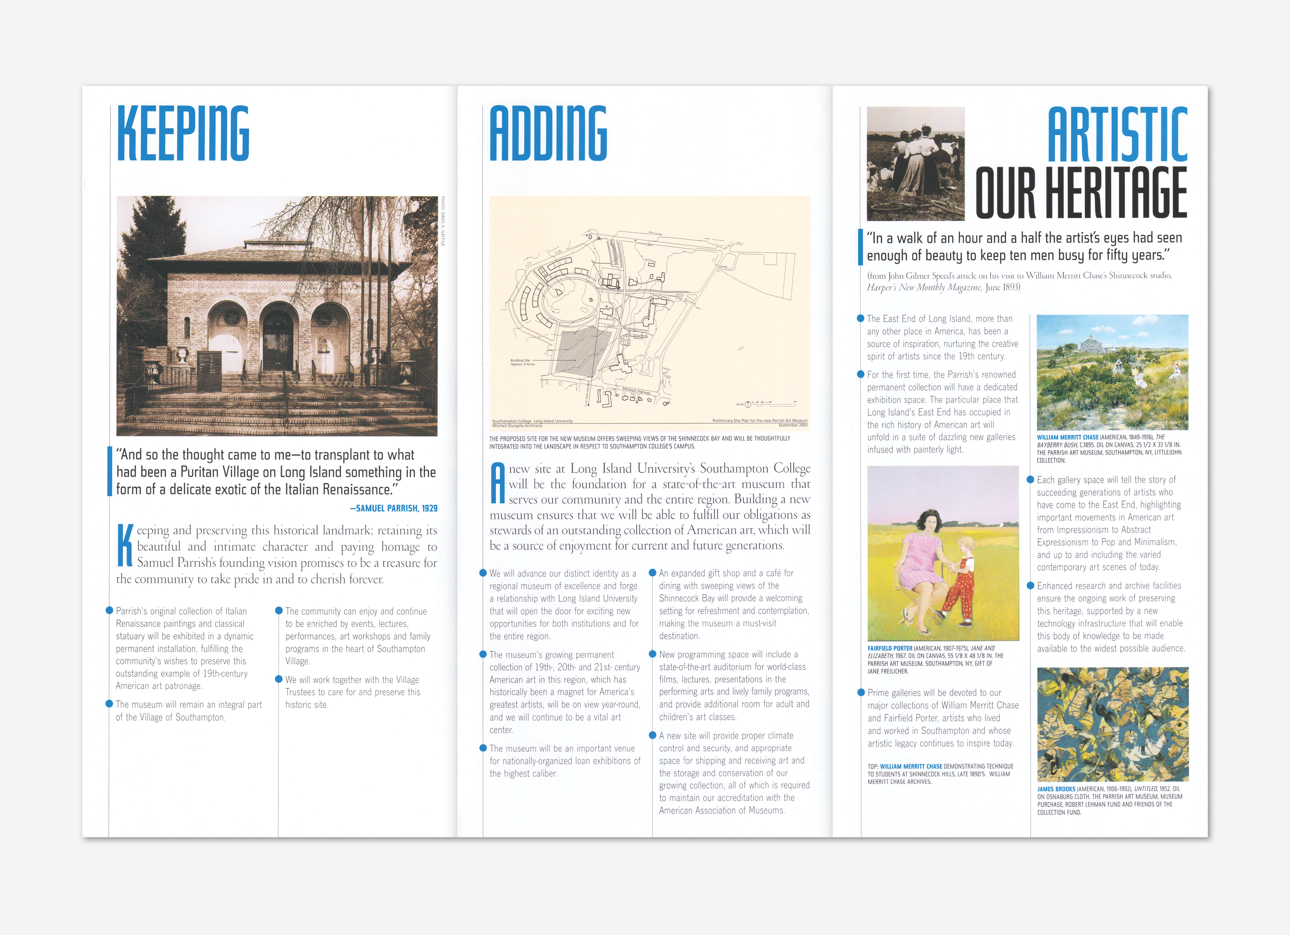Click the quote "In a walk of an hour and a half"

(1024, 246)
